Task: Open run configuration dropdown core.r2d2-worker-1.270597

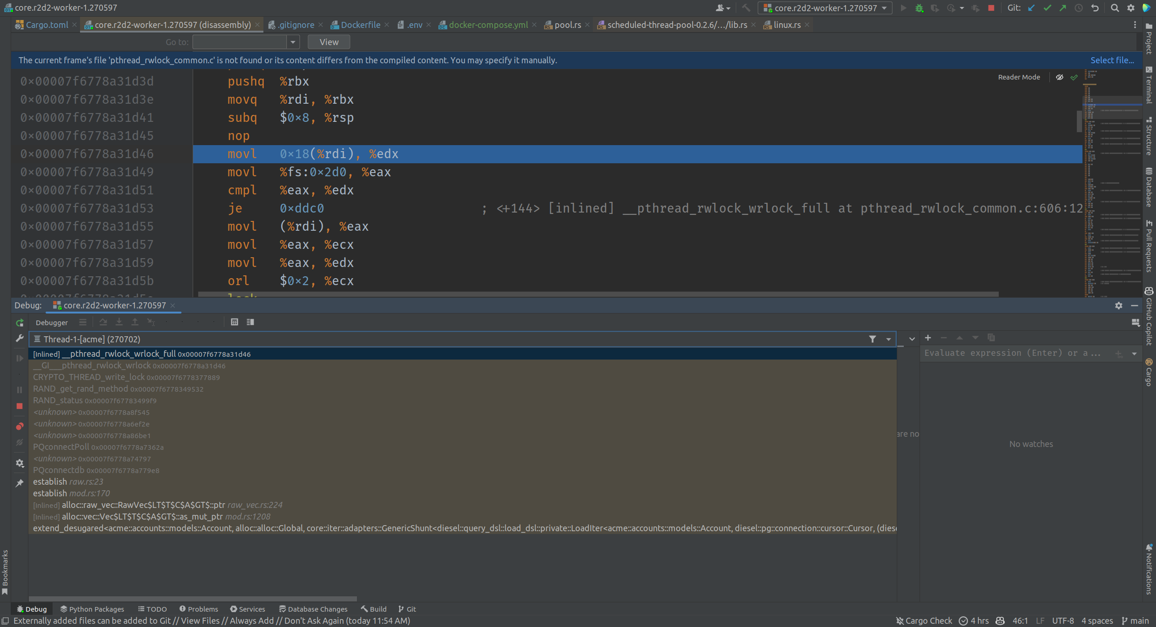Action: click(x=825, y=8)
